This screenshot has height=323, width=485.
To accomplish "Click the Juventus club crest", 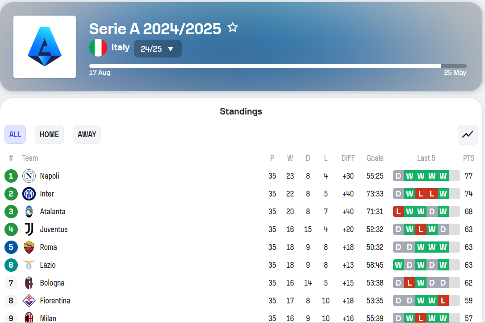I will click(x=29, y=229).
